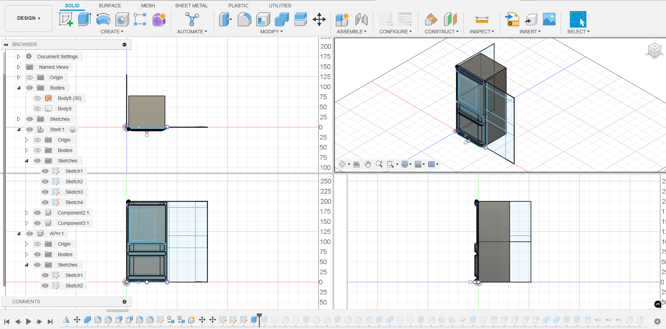Select the Midplane tool
This screenshot has height=329, width=666.
point(450,19)
